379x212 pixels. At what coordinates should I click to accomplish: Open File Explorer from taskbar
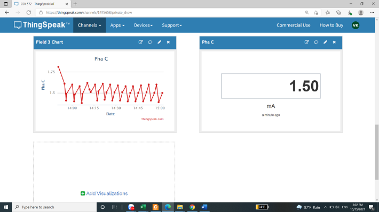point(180,207)
